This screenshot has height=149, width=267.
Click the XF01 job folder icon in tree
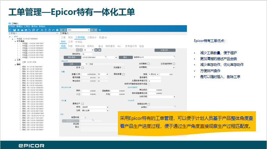(x=12, y=37)
